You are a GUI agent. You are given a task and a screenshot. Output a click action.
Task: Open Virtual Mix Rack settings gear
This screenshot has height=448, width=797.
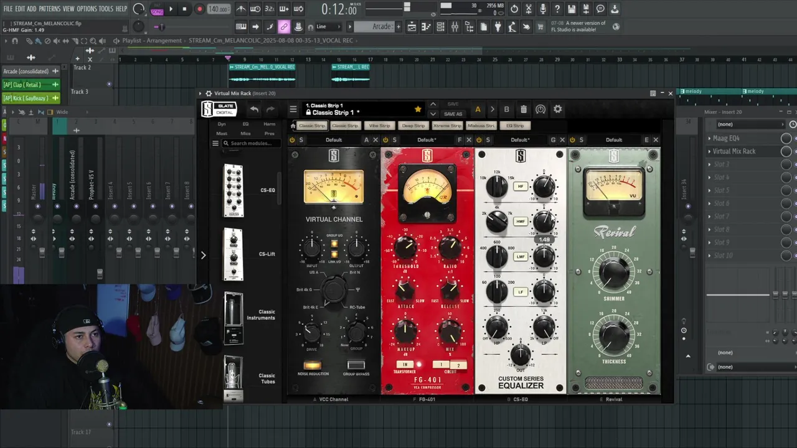558,110
